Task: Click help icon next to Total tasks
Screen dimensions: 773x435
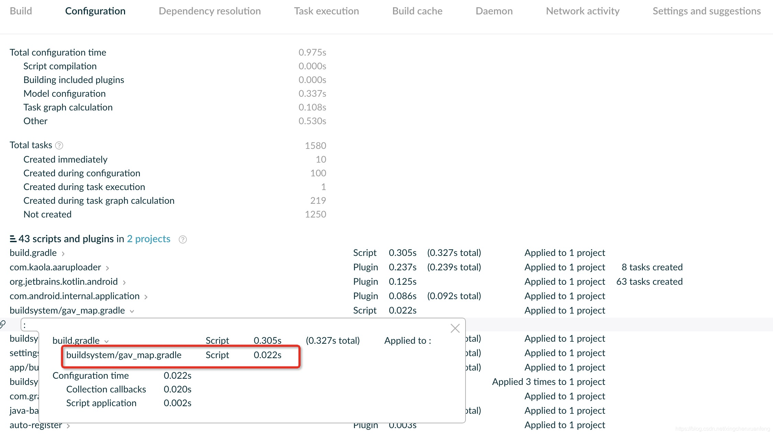Action: pyautogui.click(x=59, y=146)
